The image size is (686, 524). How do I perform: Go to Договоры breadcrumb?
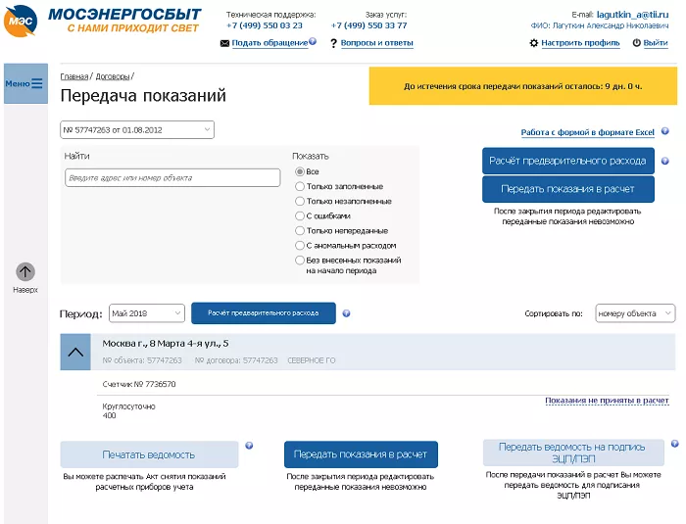[x=113, y=76]
